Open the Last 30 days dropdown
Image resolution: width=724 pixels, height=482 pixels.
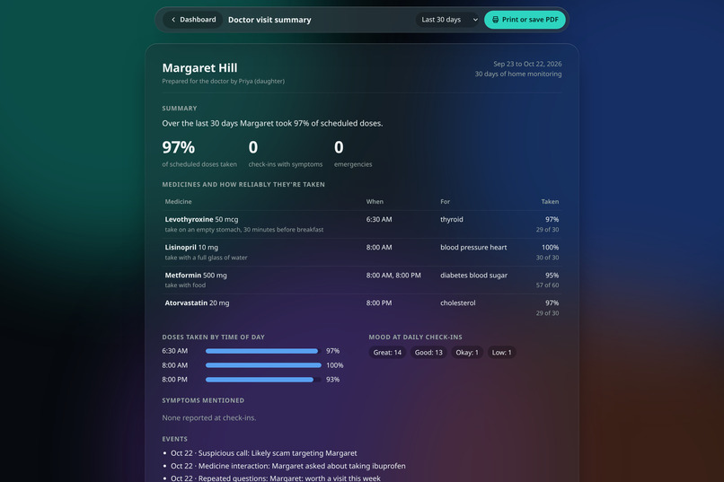click(448, 20)
